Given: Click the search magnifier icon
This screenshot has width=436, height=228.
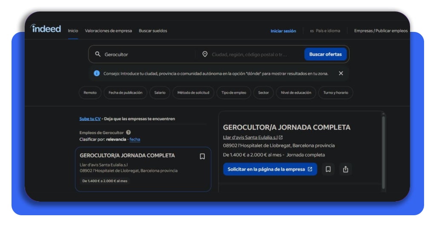Looking at the screenshot, I should pyautogui.click(x=98, y=54).
